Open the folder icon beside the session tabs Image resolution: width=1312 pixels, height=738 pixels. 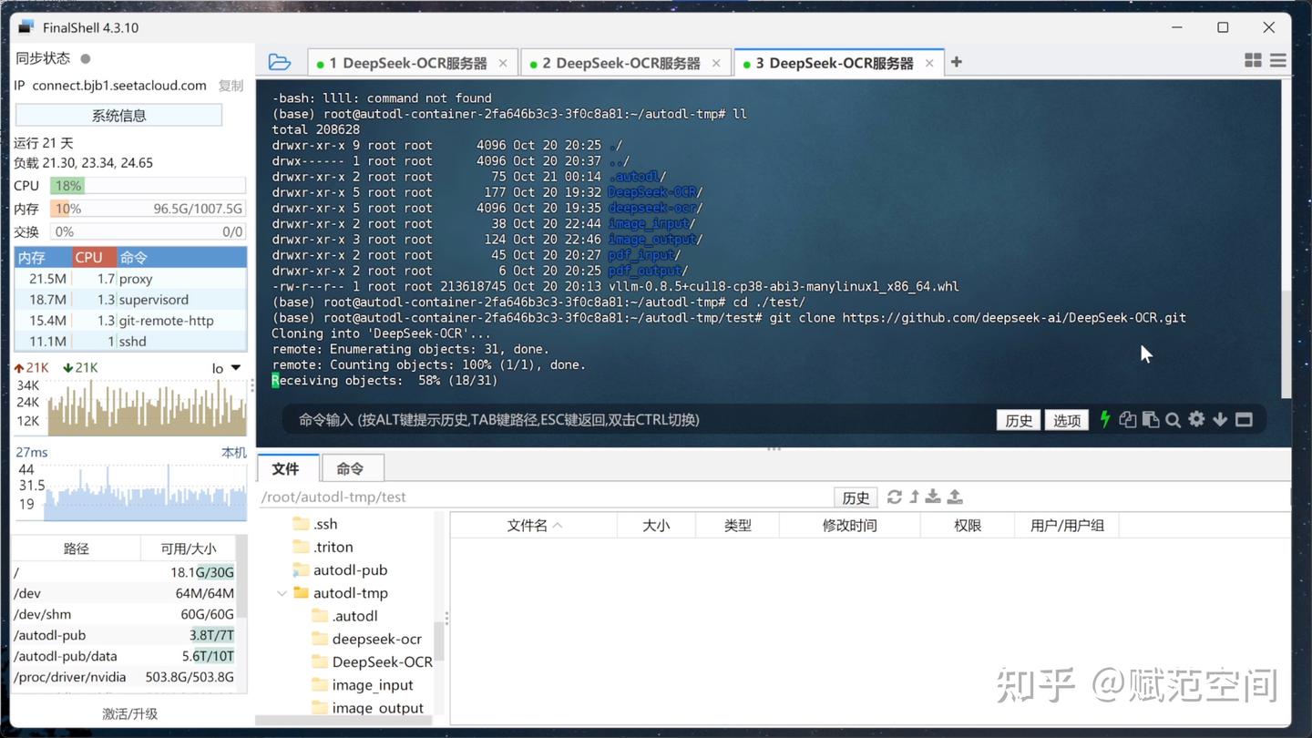(280, 61)
